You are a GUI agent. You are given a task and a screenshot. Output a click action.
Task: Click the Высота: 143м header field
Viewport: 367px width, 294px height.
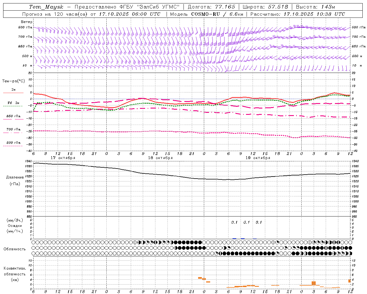click(x=316, y=7)
